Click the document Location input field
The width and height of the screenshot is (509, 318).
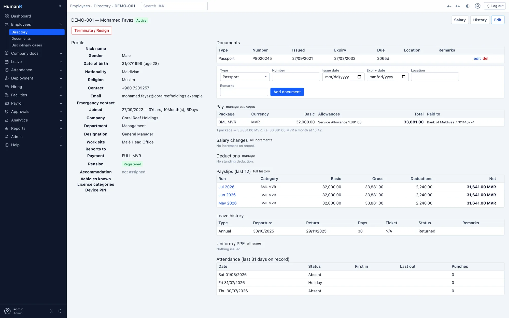pos(435,77)
